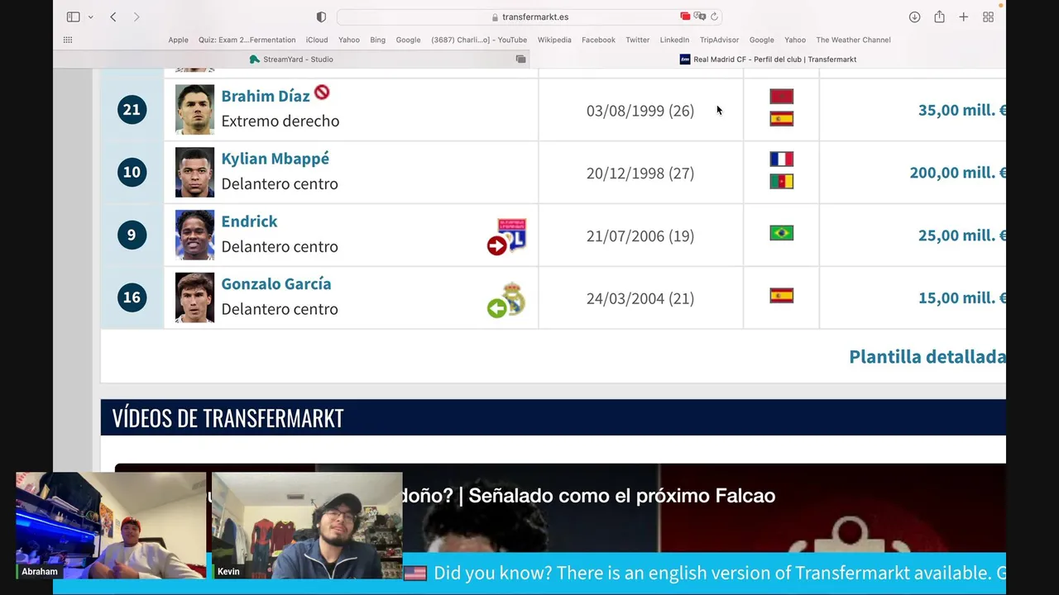Image resolution: width=1059 pixels, height=595 pixels.
Task: Click the France flag in Mbappé row
Action: (x=781, y=159)
